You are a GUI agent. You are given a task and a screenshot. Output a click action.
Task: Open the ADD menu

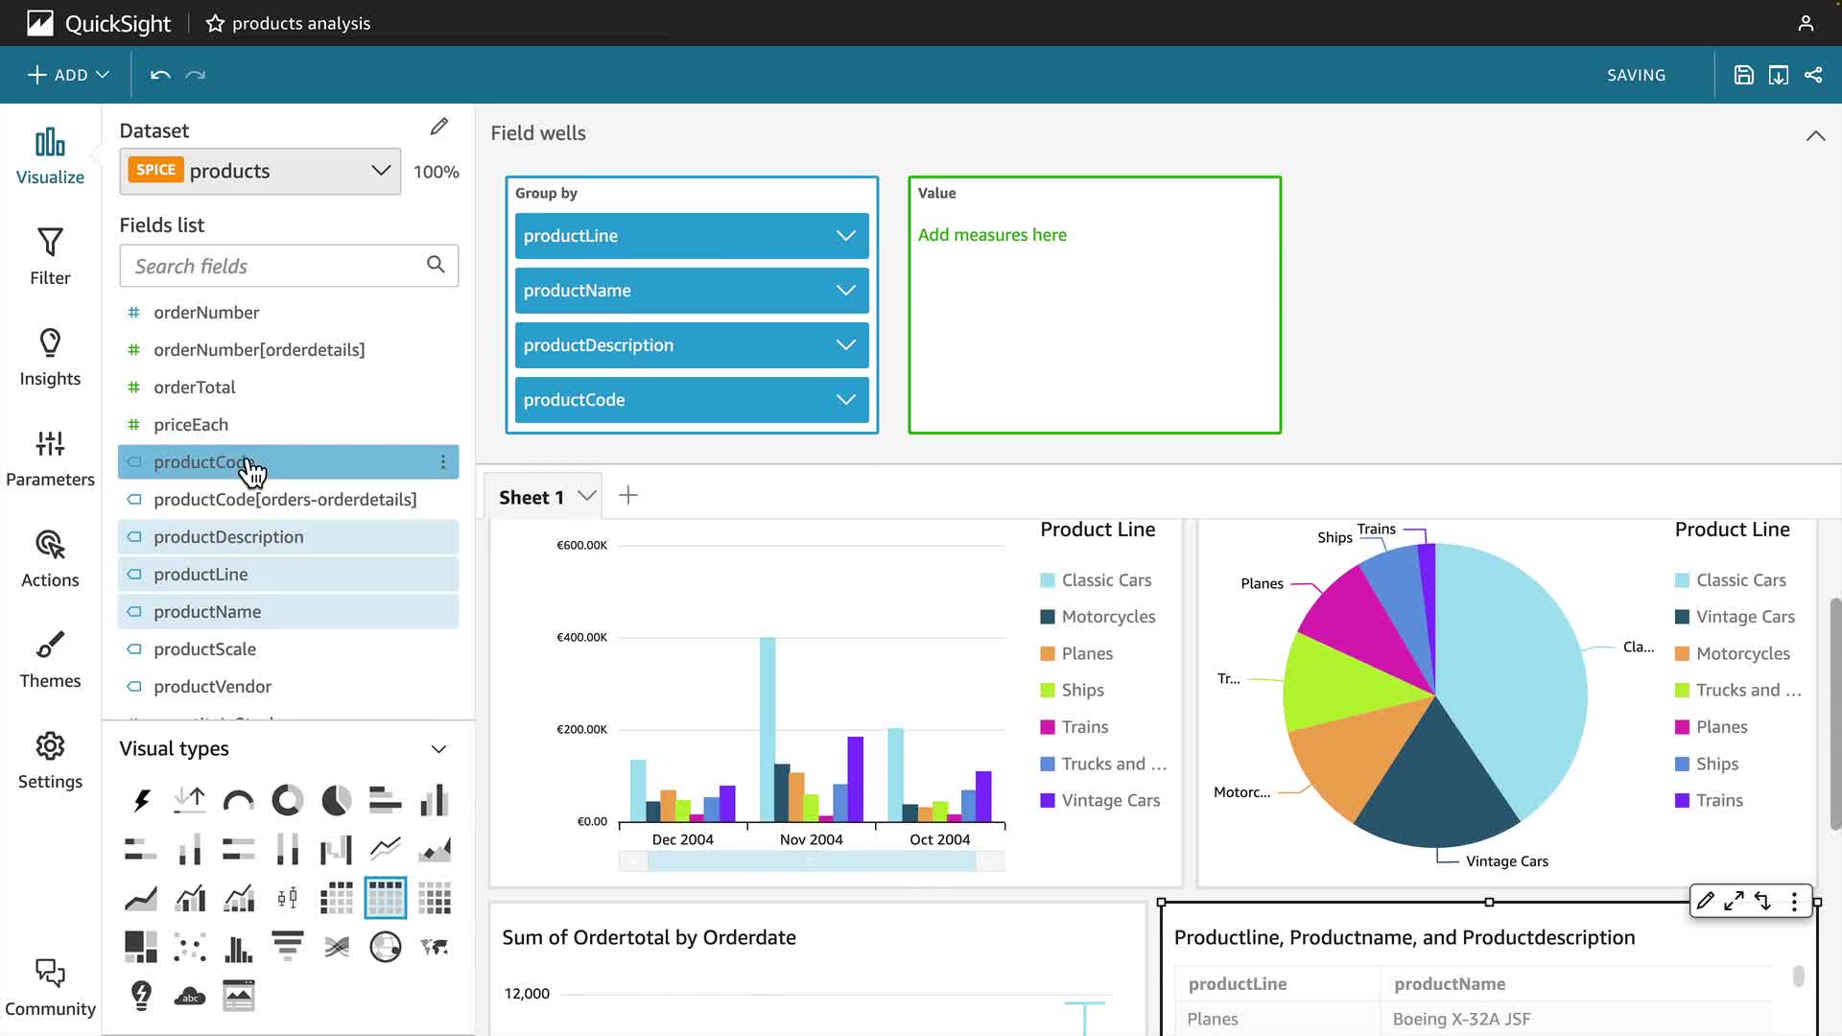(69, 75)
